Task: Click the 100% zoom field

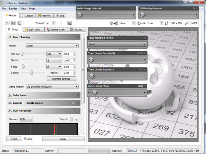Action: 194,23
